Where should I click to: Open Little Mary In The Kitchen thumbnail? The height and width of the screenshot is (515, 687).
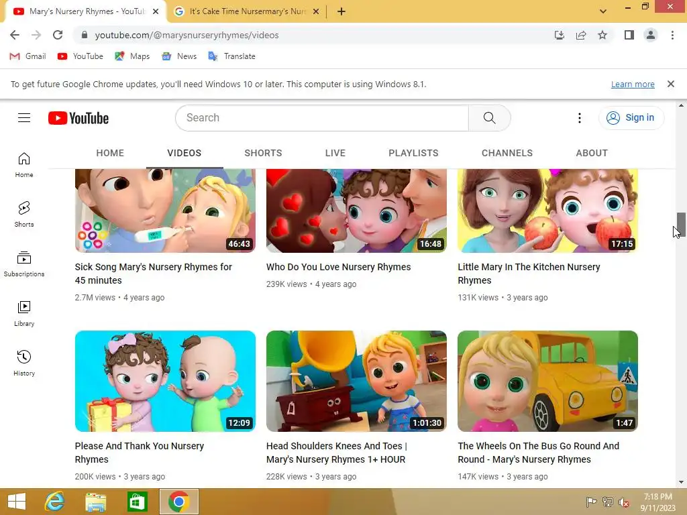(547, 211)
